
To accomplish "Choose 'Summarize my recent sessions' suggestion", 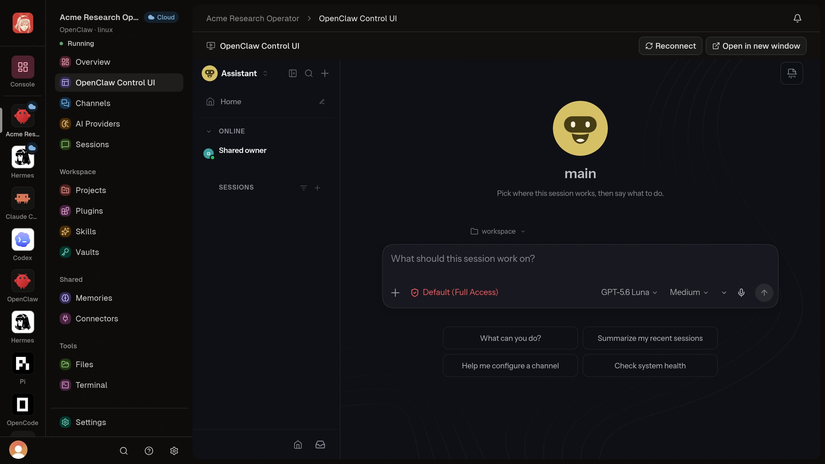I will [650, 338].
